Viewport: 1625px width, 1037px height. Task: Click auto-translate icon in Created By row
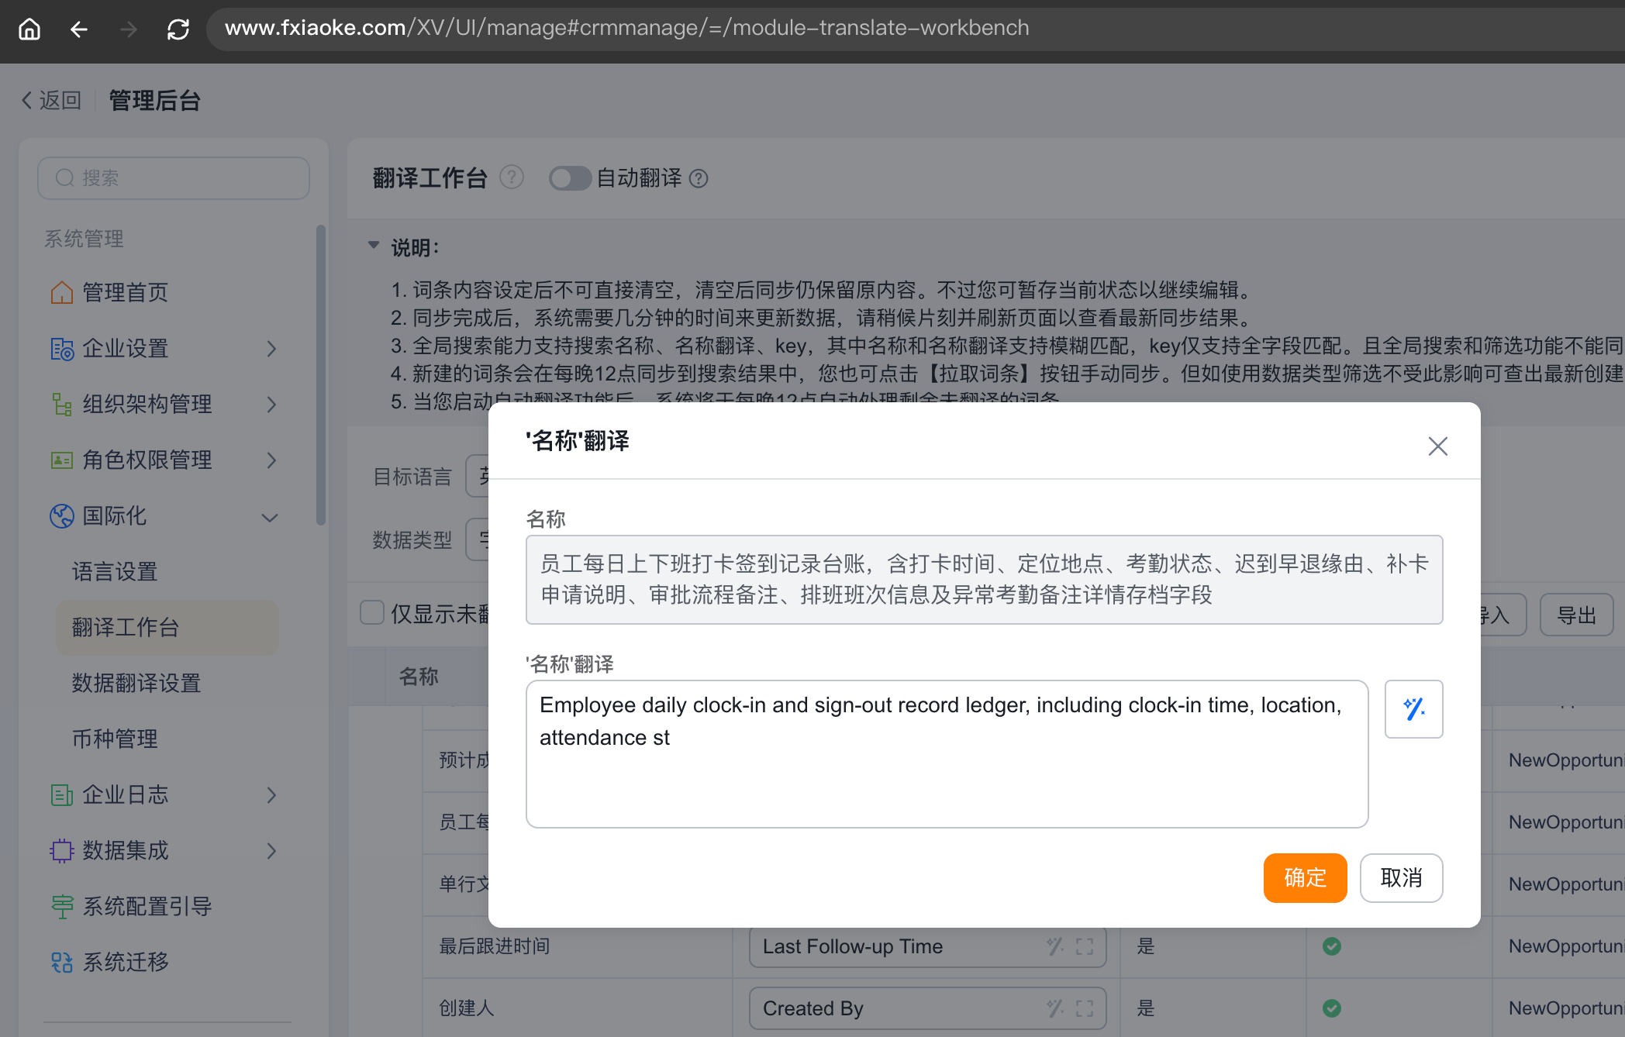pos(1055,1008)
